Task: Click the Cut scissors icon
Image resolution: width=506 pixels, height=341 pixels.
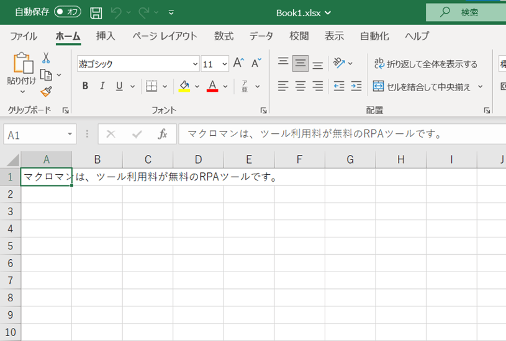Action: point(46,58)
